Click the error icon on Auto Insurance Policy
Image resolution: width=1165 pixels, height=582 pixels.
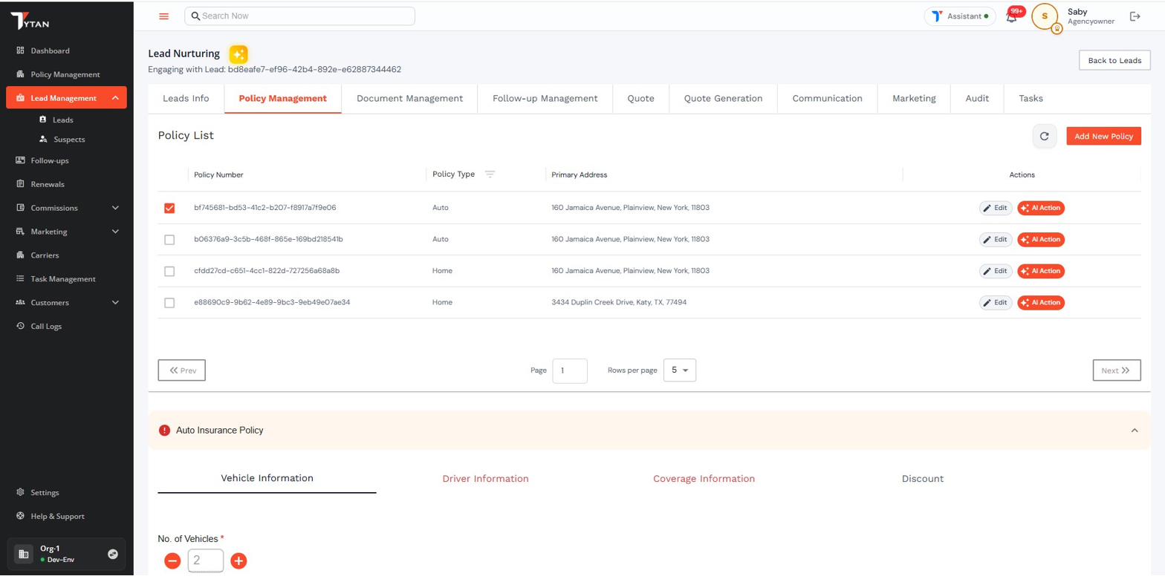tap(164, 431)
